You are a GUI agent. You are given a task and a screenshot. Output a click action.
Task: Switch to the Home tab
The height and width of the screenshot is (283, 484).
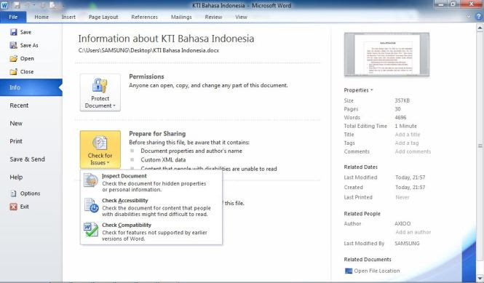click(41, 17)
